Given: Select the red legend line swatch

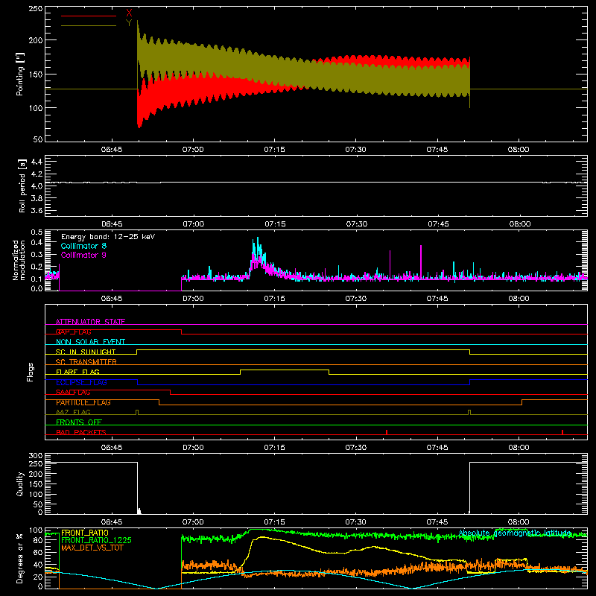Looking at the screenshot, I should [89, 16].
